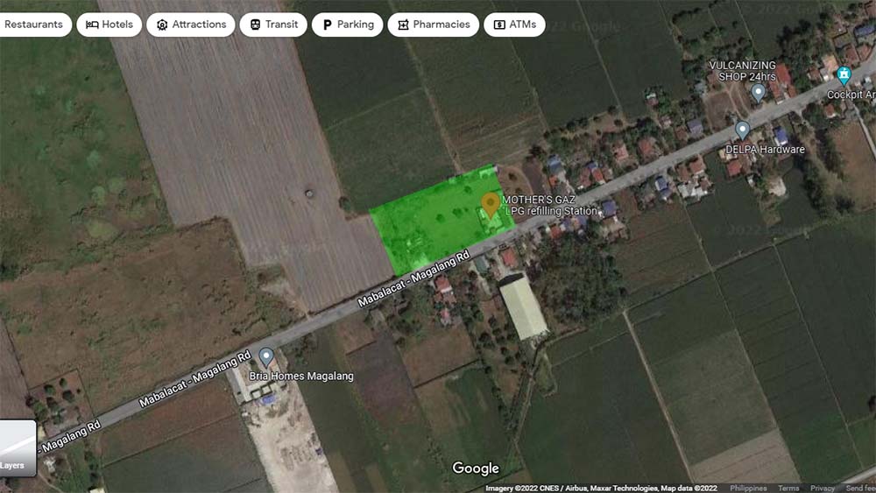
Task: Show Attractions on the map
Action: (x=190, y=25)
